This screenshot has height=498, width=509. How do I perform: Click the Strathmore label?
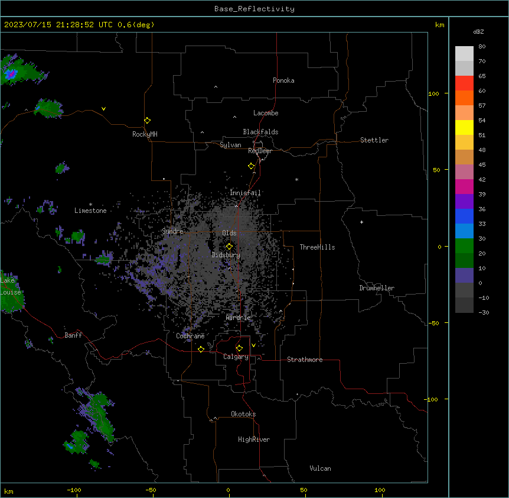(305, 360)
